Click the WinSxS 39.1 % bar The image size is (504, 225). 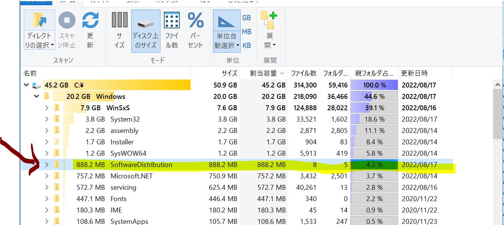tap(374, 108)
